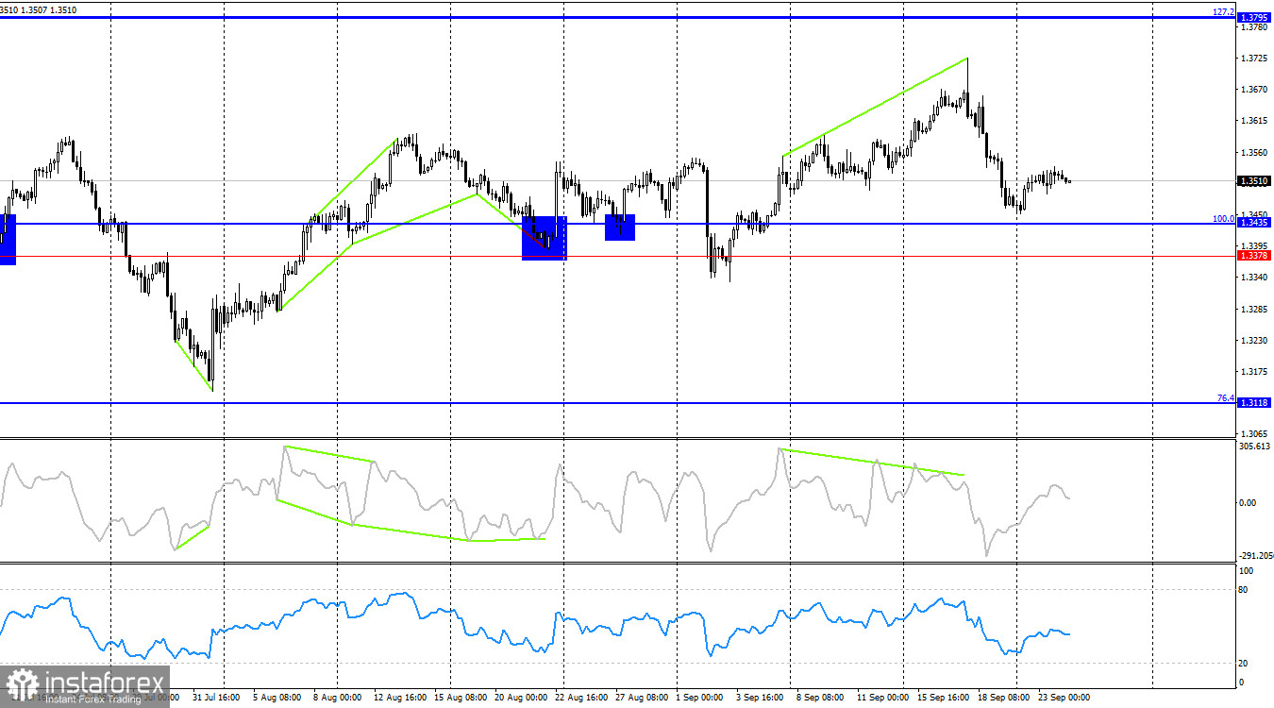The height and width of the screenshot is (708, 1274).
Task: Select the 127.2 Fibonacci level label
Action: tap(1223, 12)
